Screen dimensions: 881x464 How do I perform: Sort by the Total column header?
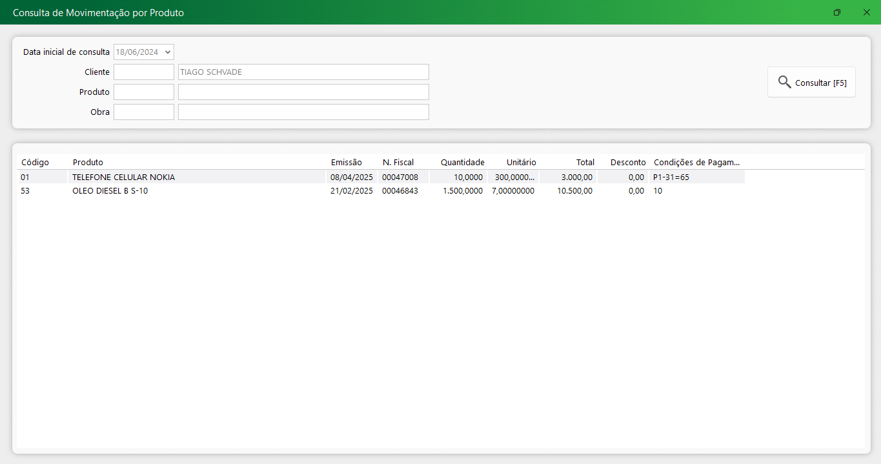585,163
